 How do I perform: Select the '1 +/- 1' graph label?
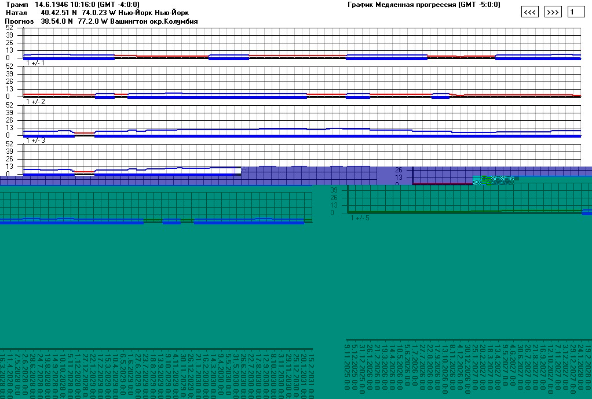pyautogui.click(x=35, y=62)
